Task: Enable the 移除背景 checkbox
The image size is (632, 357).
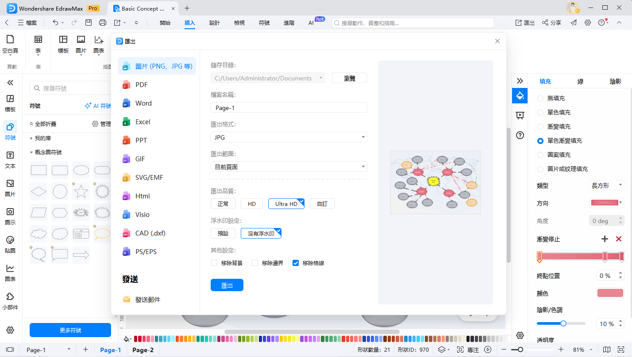Action: 214,263
